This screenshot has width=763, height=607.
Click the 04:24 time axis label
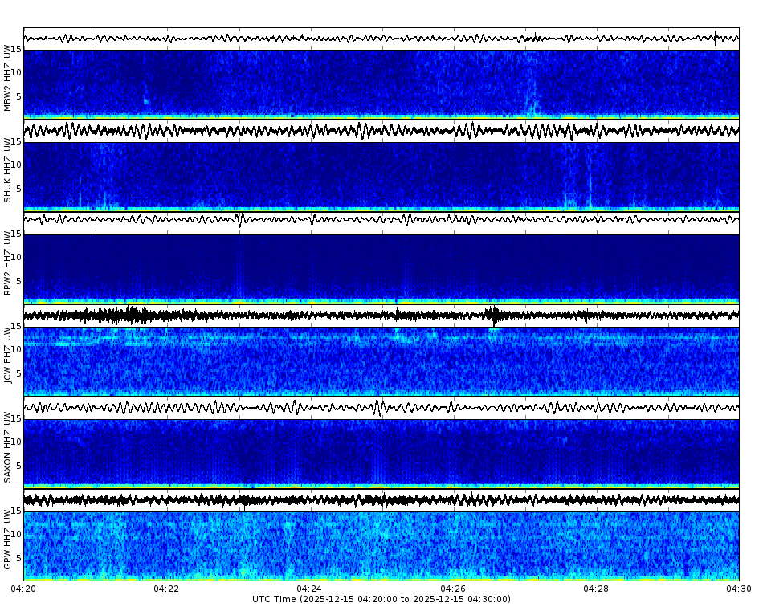(308, 589)
